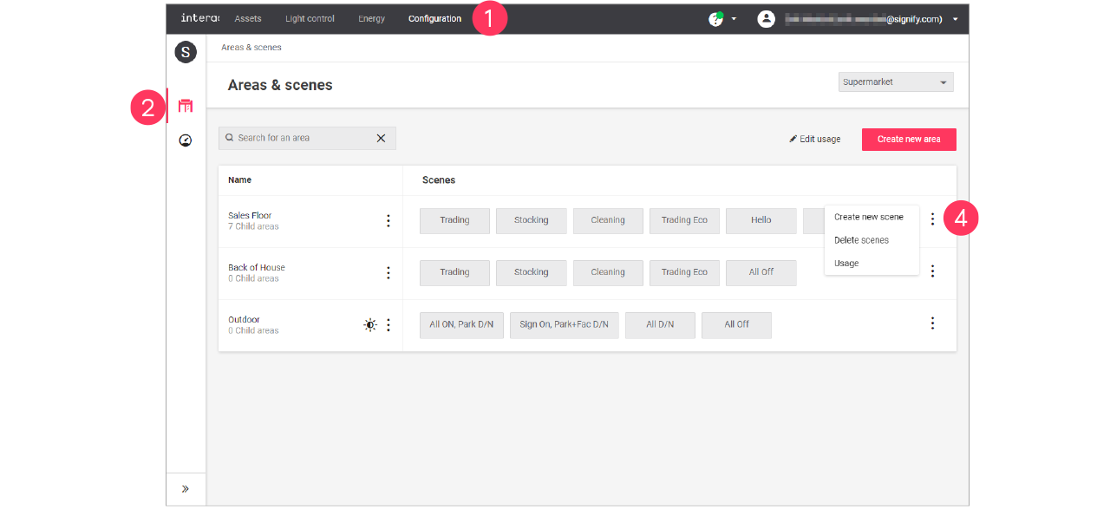Click the dashboard gauge sidebar icon

coord(185,140)
